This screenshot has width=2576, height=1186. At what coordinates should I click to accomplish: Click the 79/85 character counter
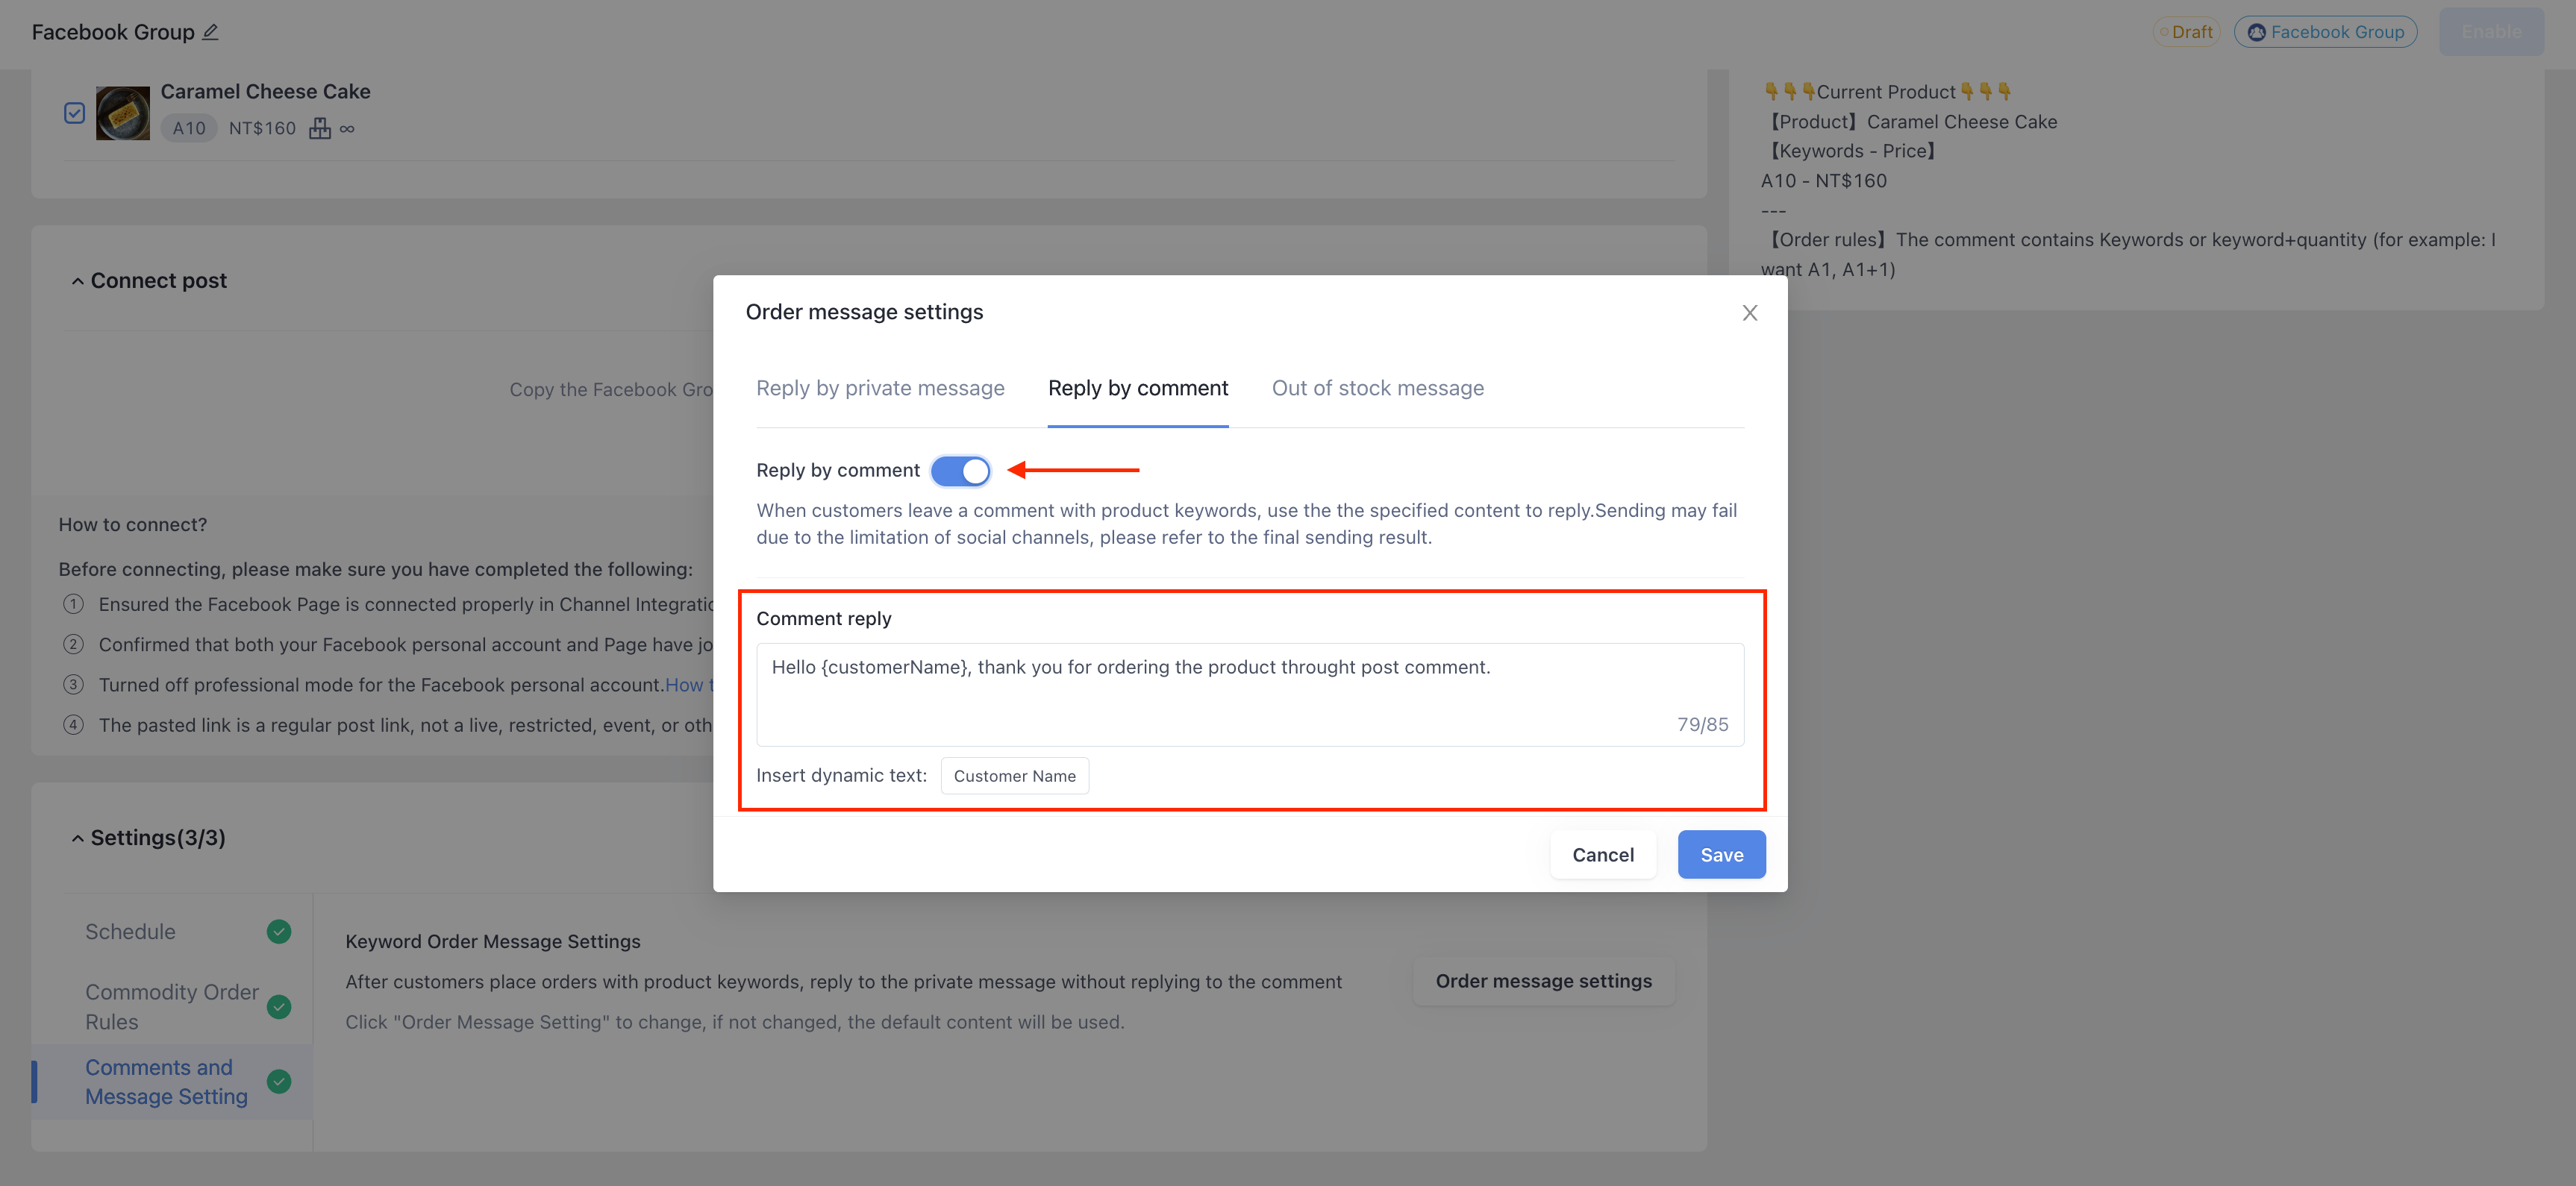coord(1702,724)
